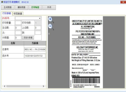The height and width of the screenshot is (92, 126).
Task: Focus the 打印份数 input field
Action: point(38,23)
